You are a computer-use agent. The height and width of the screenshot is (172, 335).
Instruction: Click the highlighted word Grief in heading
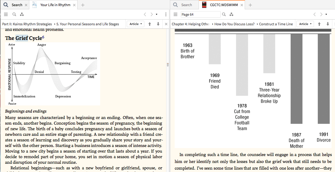point(22,38)
